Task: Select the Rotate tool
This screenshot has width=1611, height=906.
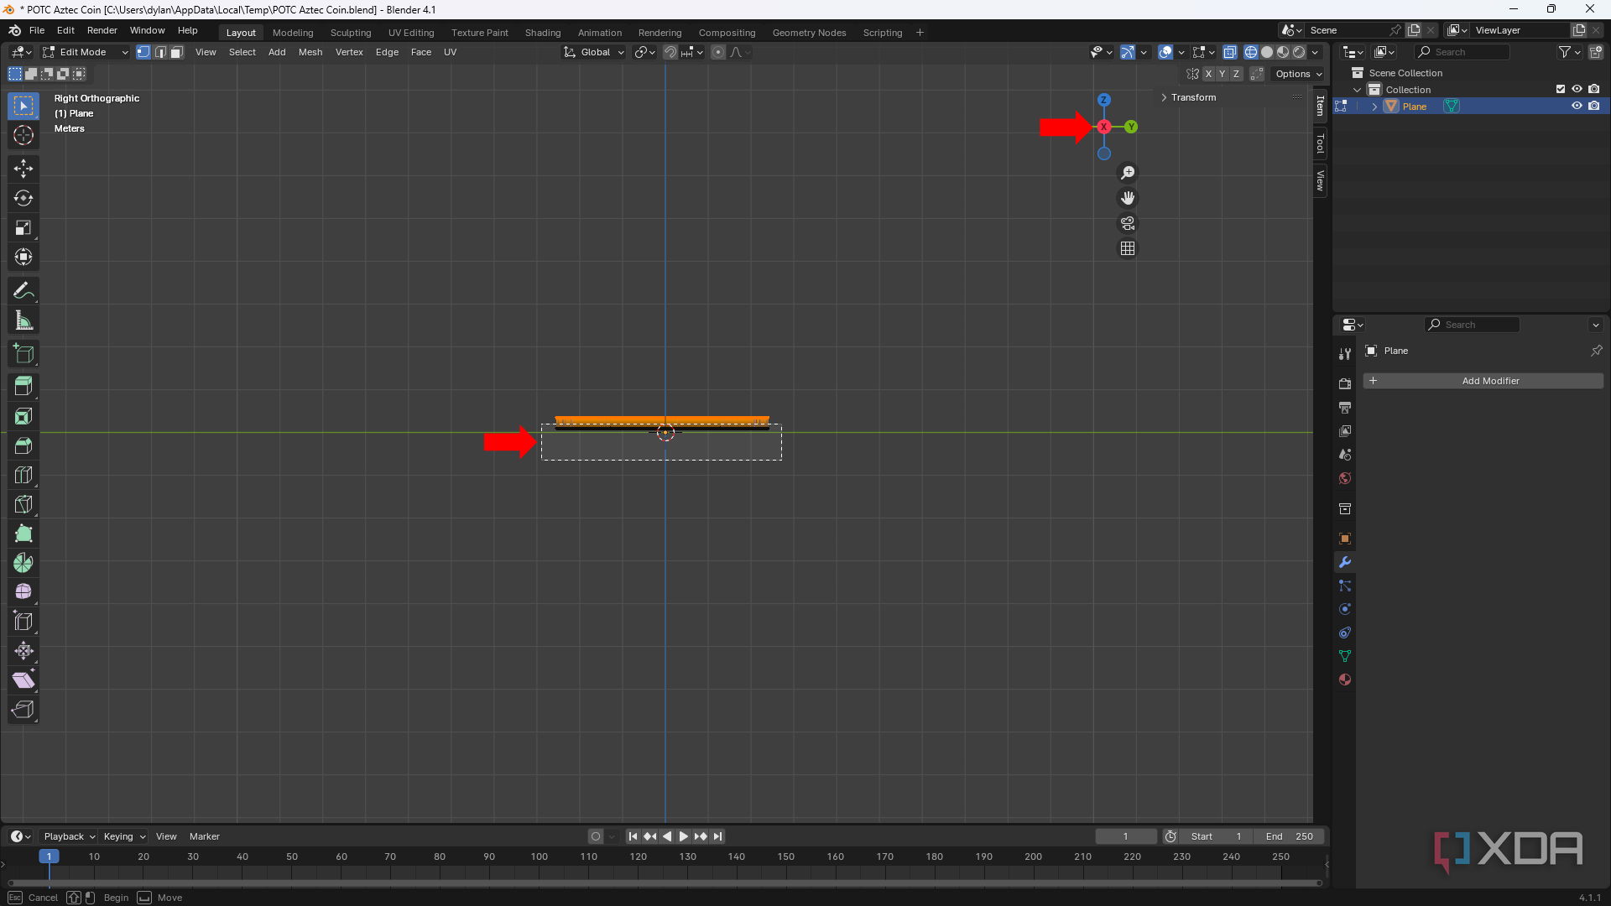Action: (x=23, y=198)
